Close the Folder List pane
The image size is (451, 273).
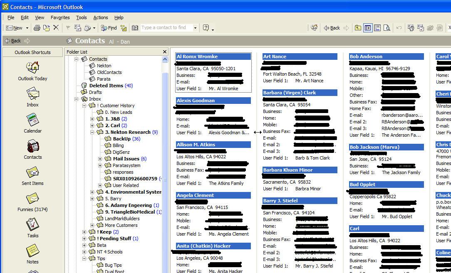pyautogui.click(x=164, y=52)
